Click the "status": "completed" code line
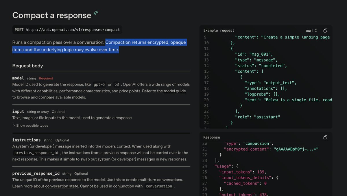This screenshot has width=347, height=196. click(x=261, y=66)
